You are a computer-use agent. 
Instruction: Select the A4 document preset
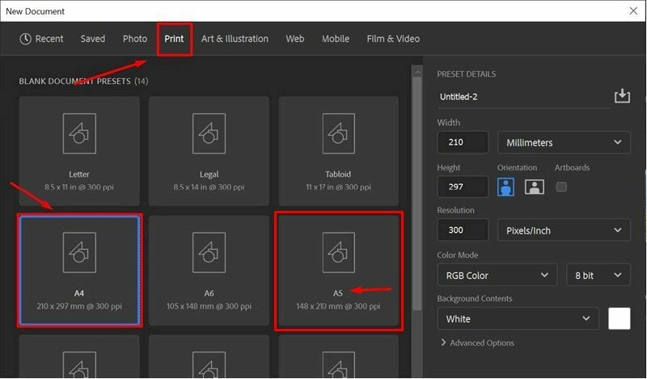79,271
